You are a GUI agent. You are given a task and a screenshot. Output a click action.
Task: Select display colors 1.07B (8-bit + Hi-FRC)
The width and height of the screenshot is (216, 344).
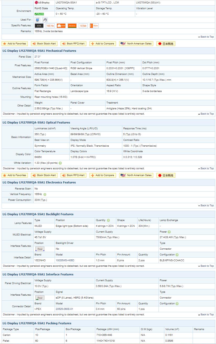[x=83, y=157]
